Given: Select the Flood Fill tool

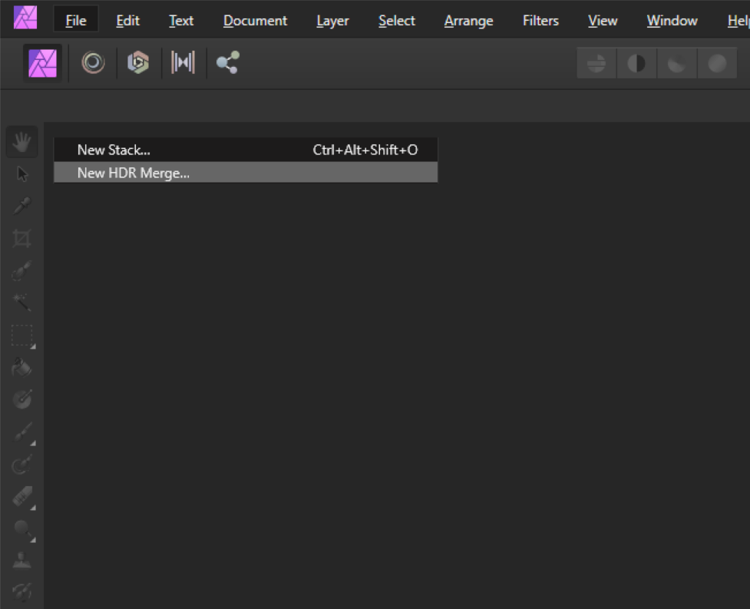Looking at the screenshot, I should 21,367.
